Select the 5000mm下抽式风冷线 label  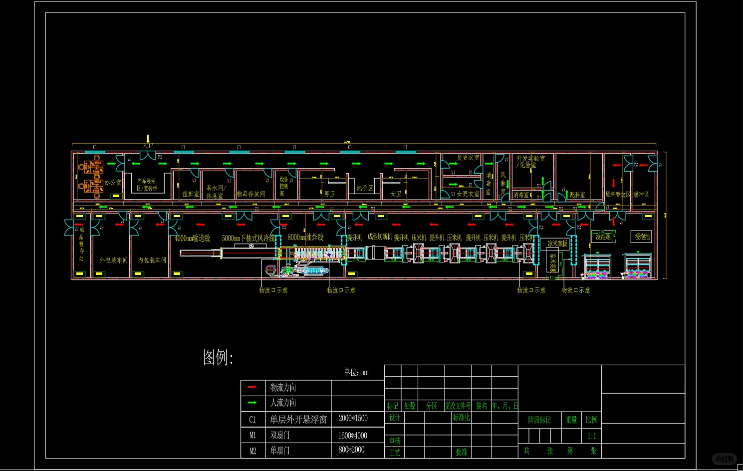[248, 238]
